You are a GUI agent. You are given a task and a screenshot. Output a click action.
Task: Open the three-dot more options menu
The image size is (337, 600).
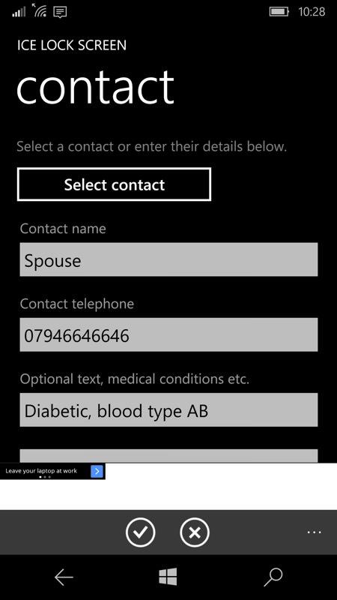pos(314,532)
